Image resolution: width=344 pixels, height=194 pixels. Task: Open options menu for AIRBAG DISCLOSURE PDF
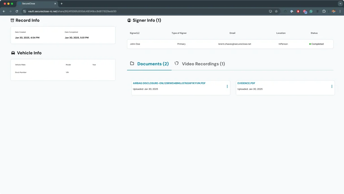[x=227, y=87]
